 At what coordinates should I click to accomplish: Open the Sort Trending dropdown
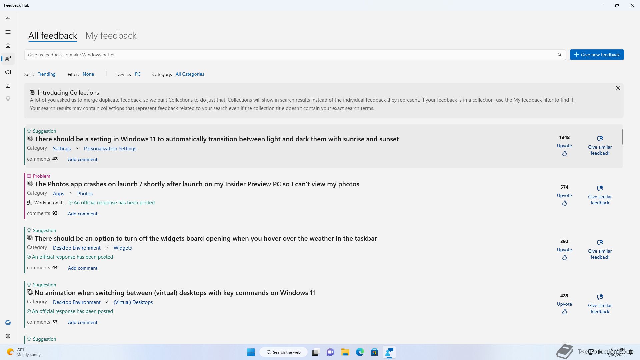point(47,74)
